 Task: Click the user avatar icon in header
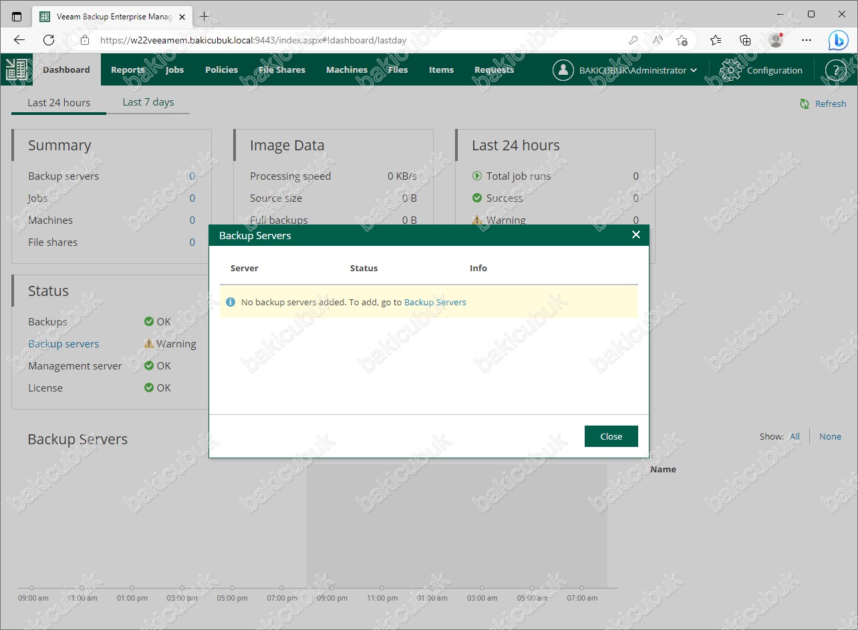563,70
